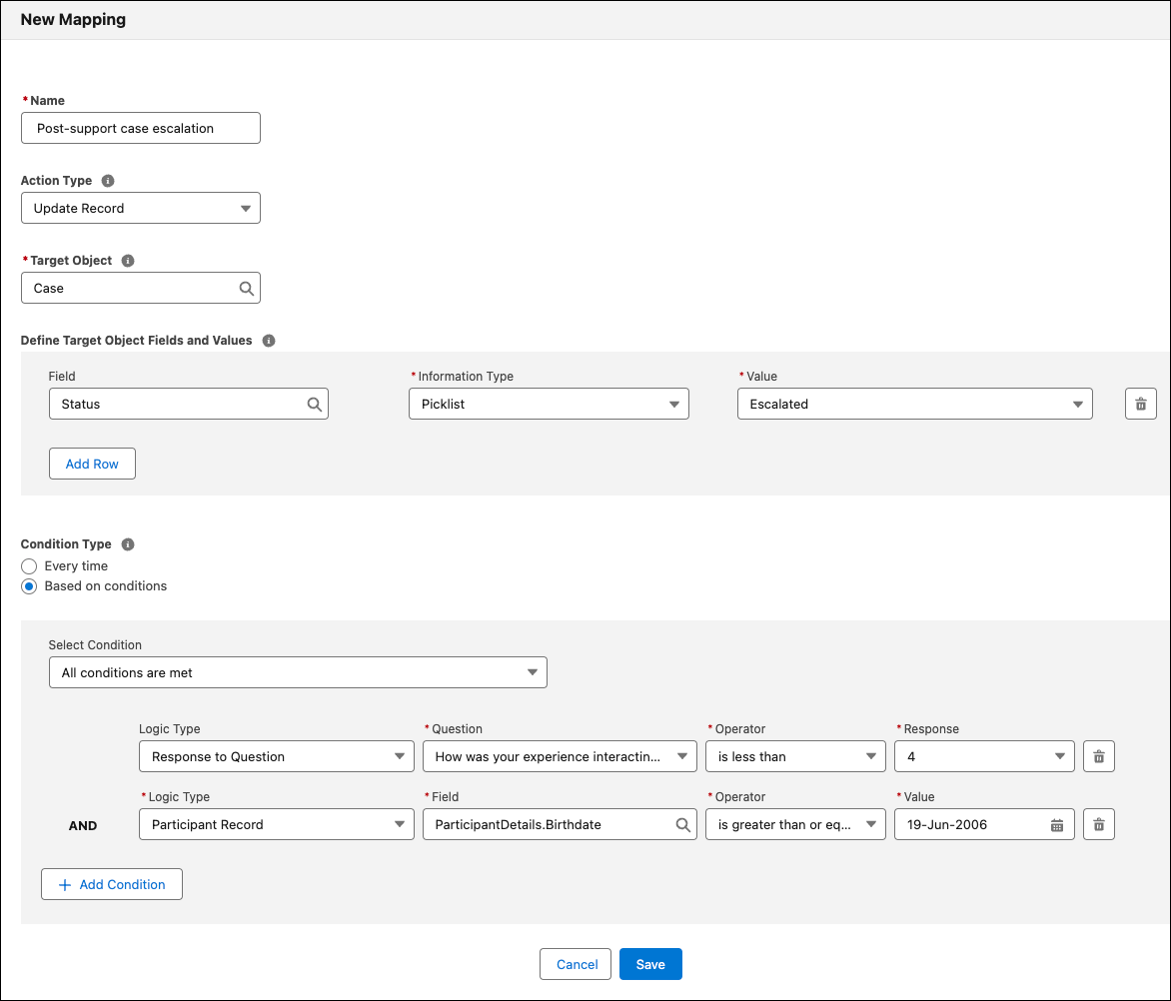Expand the All conditions are met dropdown
The height and width of the screenshot is (1001, 1171).
(x=298, y=672)
